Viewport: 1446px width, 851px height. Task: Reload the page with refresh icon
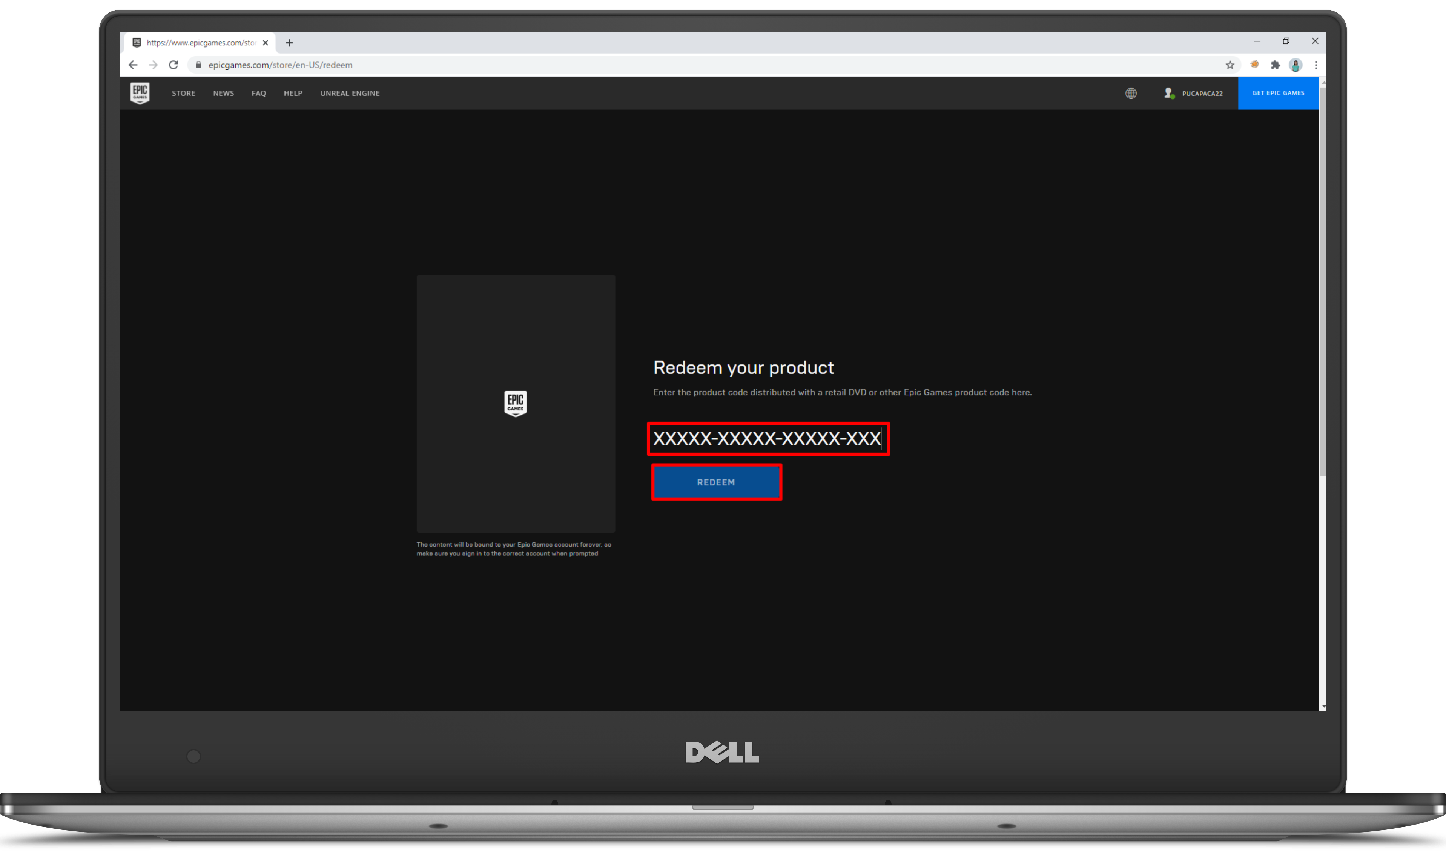click(173, 65)
